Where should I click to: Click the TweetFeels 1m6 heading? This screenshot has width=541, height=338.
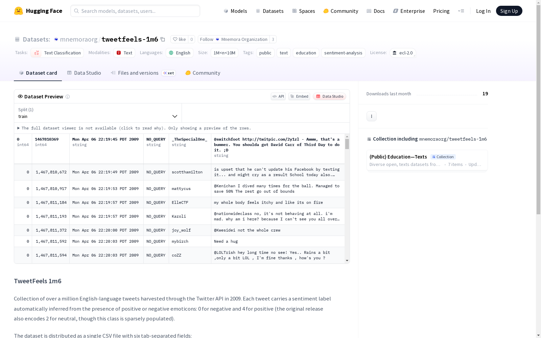[x=38, y=281]
